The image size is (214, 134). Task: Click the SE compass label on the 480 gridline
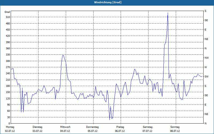tap(206, 20)
